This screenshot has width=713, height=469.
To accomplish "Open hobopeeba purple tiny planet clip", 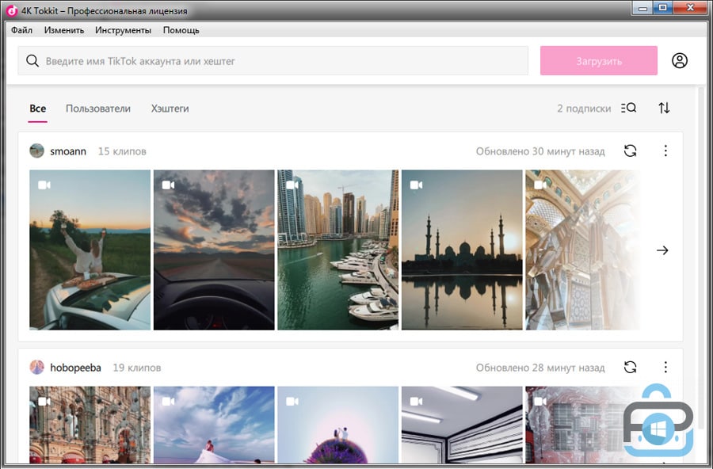I will (337, 425).
